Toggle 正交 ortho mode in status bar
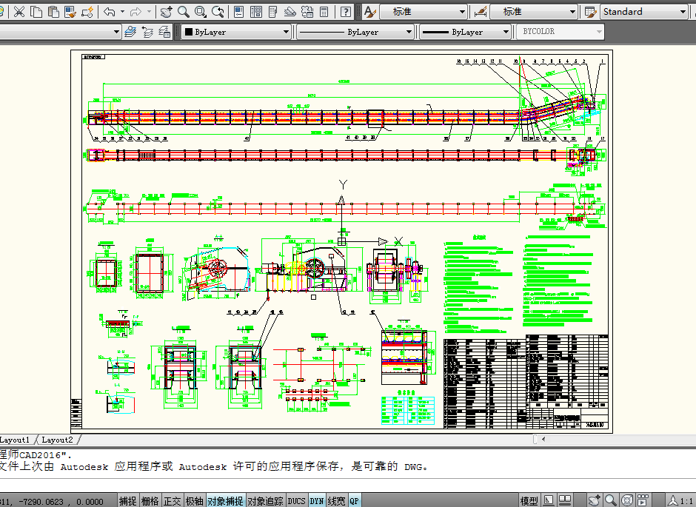Image resolution: width=696 pixels, height=507 pixels. pyautogui.click(x=172, y=501)
